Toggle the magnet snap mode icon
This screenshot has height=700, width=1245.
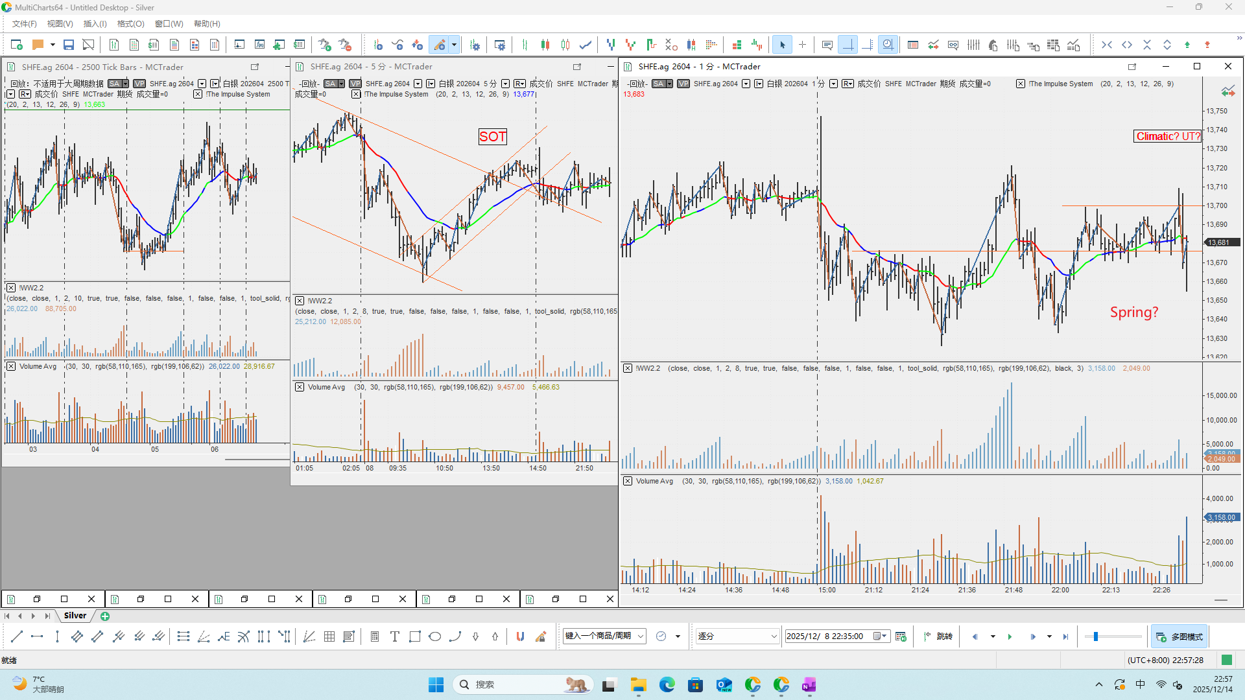[520, 636]
